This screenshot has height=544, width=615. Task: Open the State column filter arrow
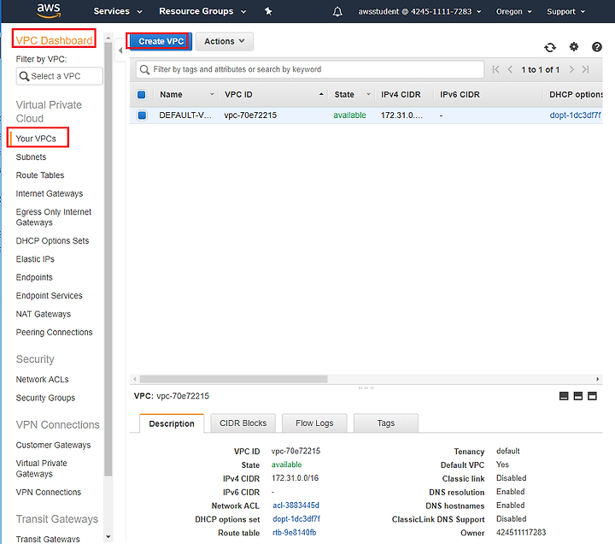[368, 95]
